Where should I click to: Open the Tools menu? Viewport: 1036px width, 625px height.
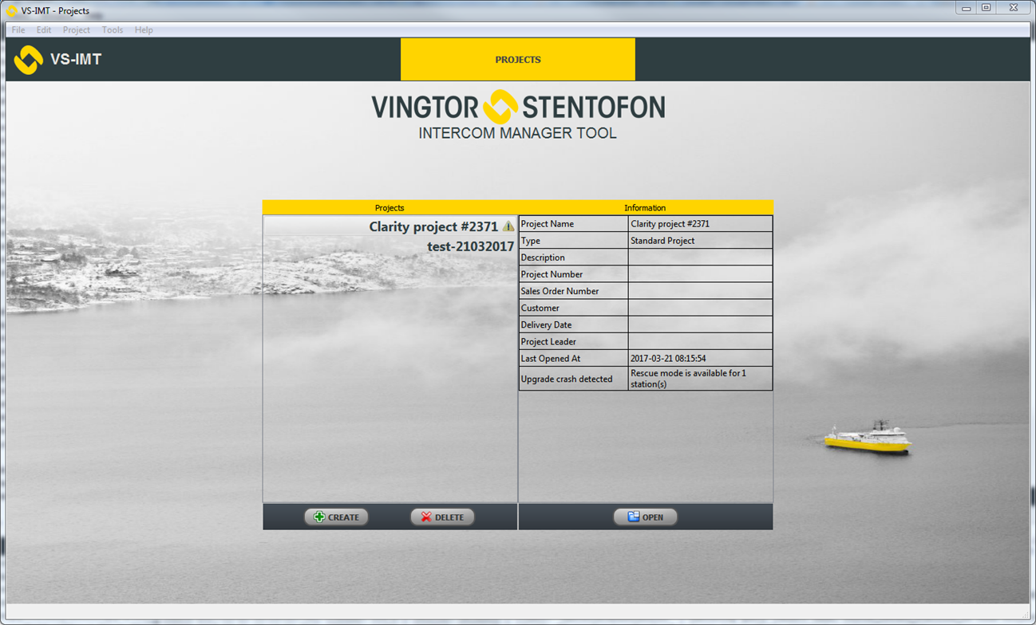[113, 30]
